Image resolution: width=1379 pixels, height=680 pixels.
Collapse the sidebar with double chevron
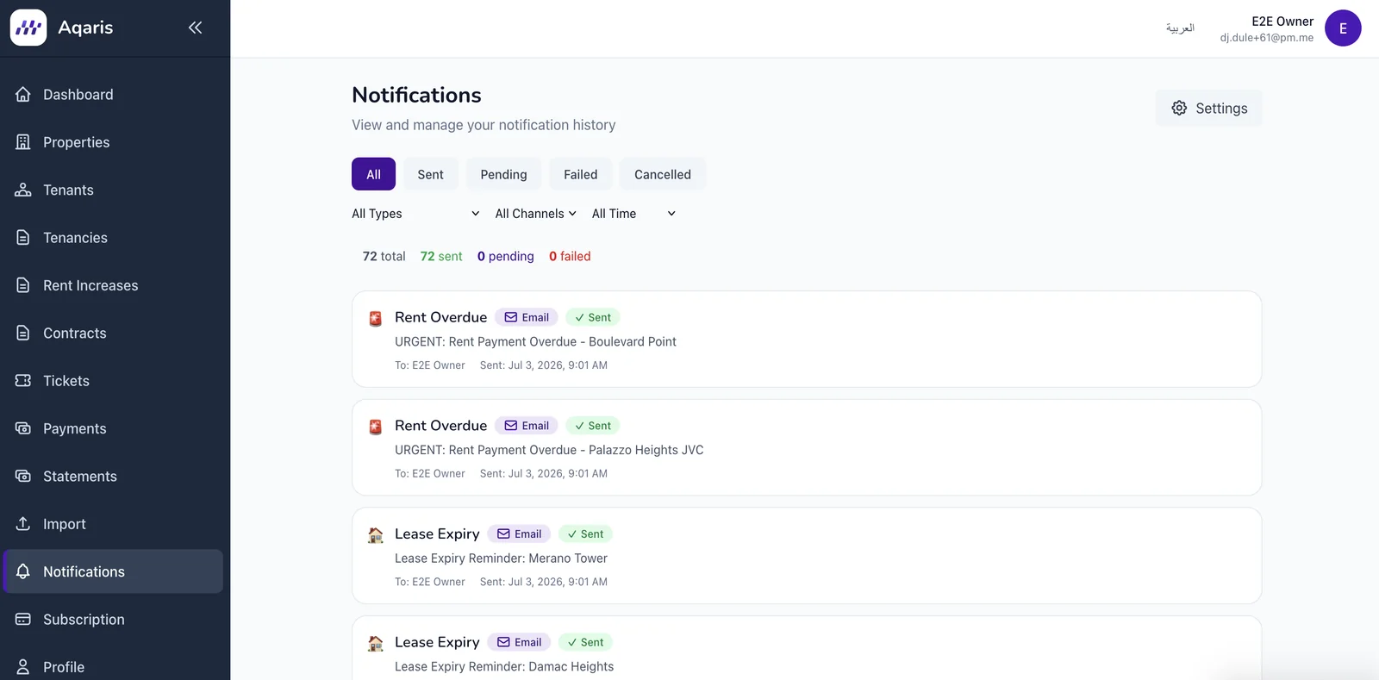pyautogui.click(x=196, y=28)
